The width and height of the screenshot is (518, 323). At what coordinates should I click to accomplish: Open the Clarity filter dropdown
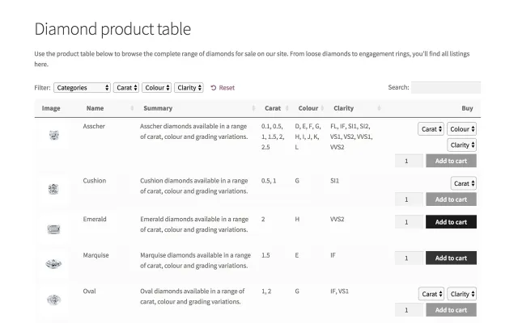click(189, 88)
